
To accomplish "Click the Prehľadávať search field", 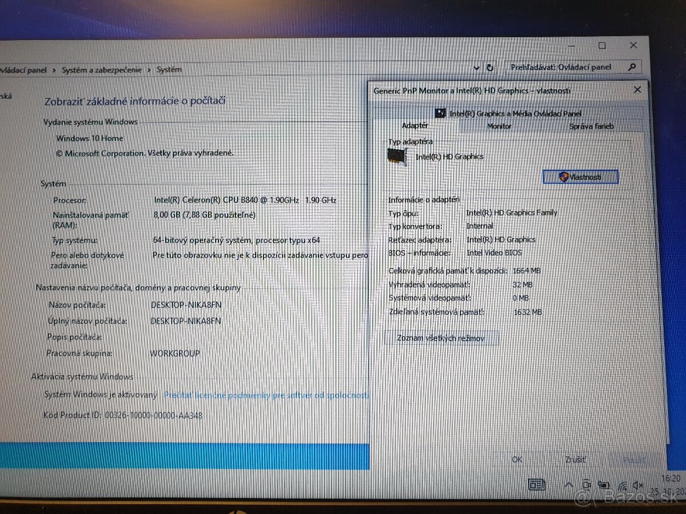I will click(x=560, y=67).
